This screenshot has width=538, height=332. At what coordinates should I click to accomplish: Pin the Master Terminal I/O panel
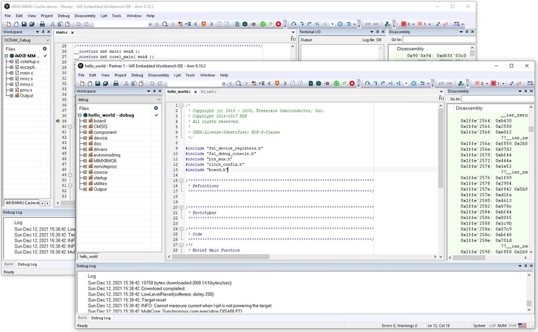[x=377, y=32]
